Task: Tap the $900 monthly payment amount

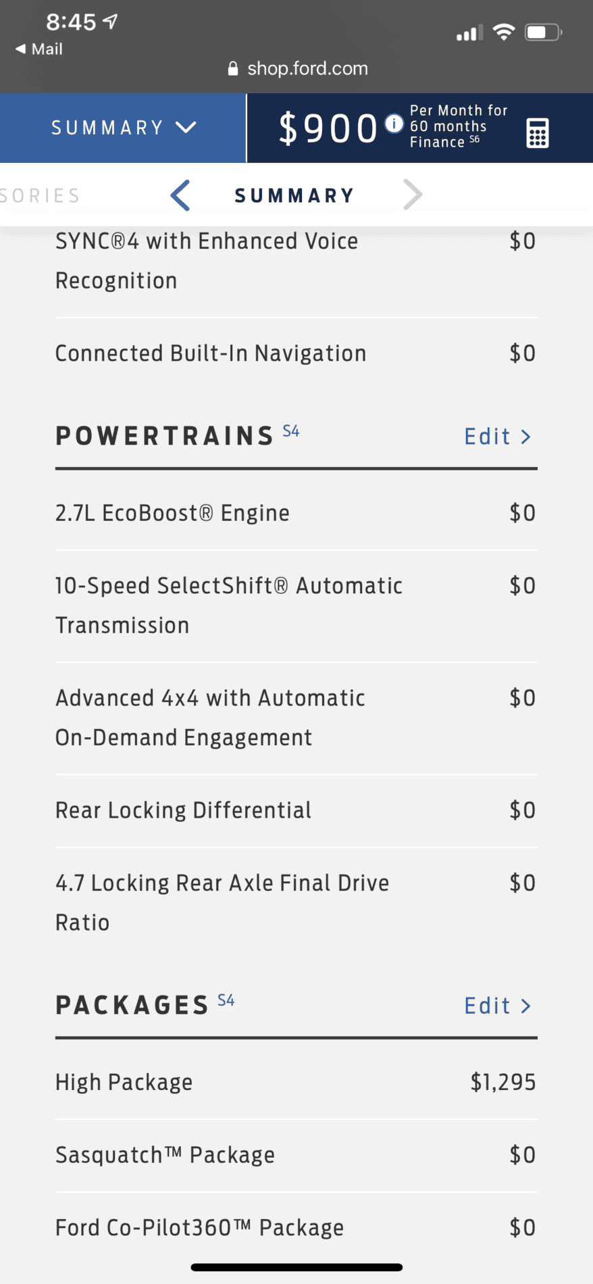Action: pyautogui.click(x=328, y=128)
